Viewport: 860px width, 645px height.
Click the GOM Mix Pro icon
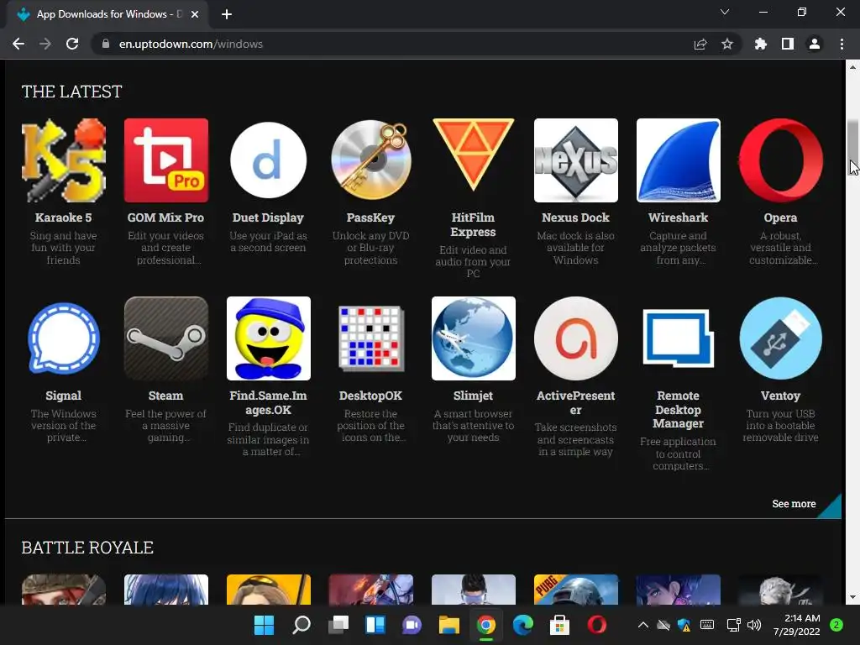[166, 160]
